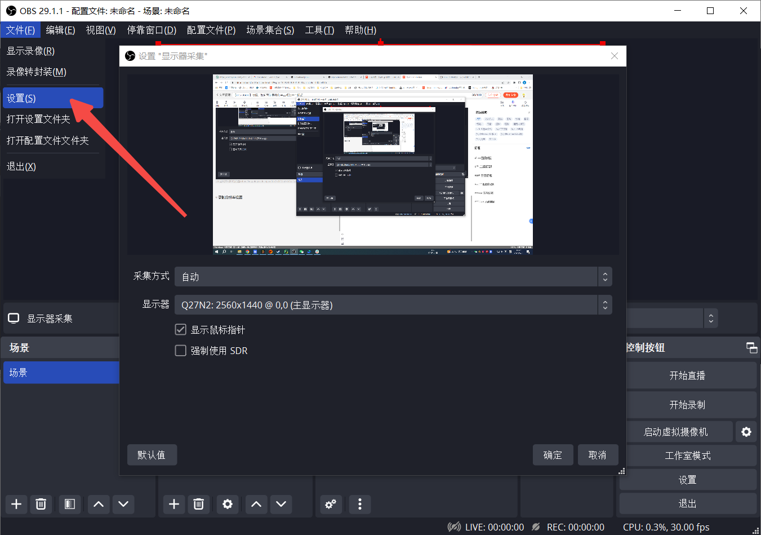Open the 文件(F) menu
Viewport: 761px width, 535px height.
[x=20, y=30]
